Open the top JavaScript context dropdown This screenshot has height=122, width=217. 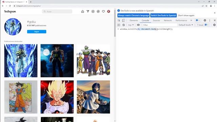tap(131, 25)
